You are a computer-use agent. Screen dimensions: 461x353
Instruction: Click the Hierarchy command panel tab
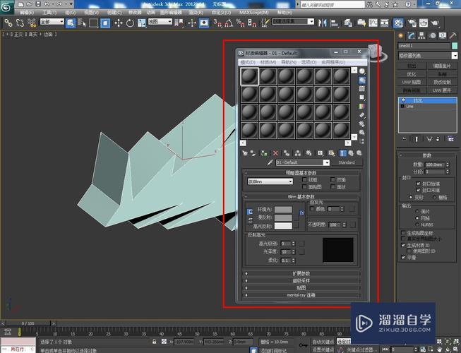click(423, 35)
